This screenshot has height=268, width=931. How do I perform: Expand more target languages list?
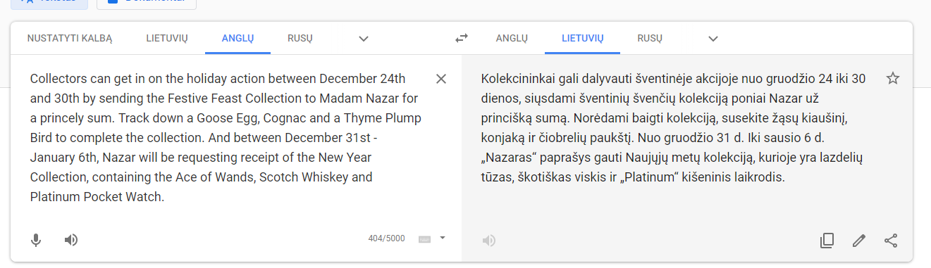[x=713, y=39]
